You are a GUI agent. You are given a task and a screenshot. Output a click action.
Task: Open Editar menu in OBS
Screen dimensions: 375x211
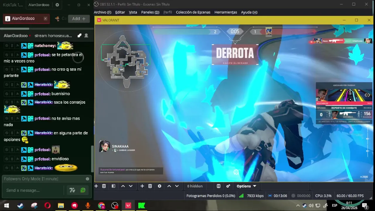coord(120,12)
